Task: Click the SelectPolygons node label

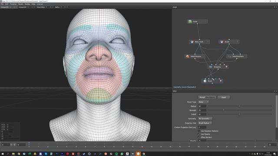Action: click(x=196, y=56)
